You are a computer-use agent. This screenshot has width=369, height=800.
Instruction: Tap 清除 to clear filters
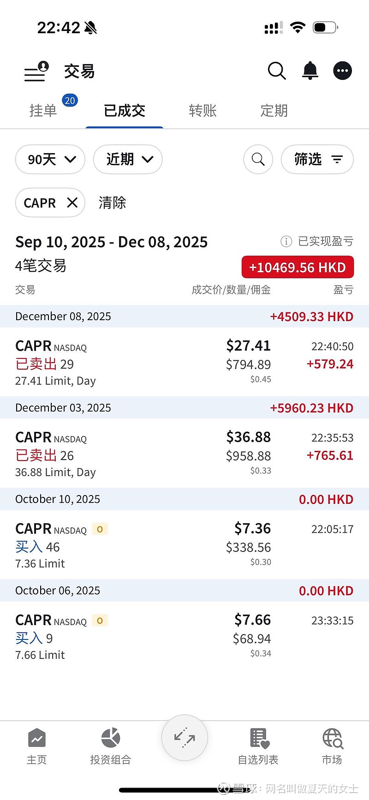(112, 203)
